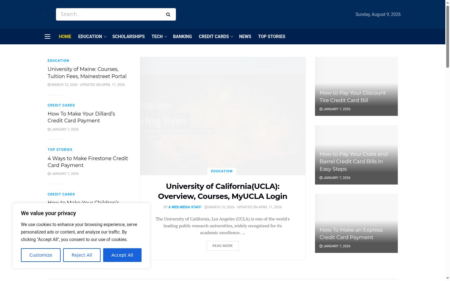Click the date Sunday, August 9, 2026
The height and width of the screenshot is (281, 450).
378,14
